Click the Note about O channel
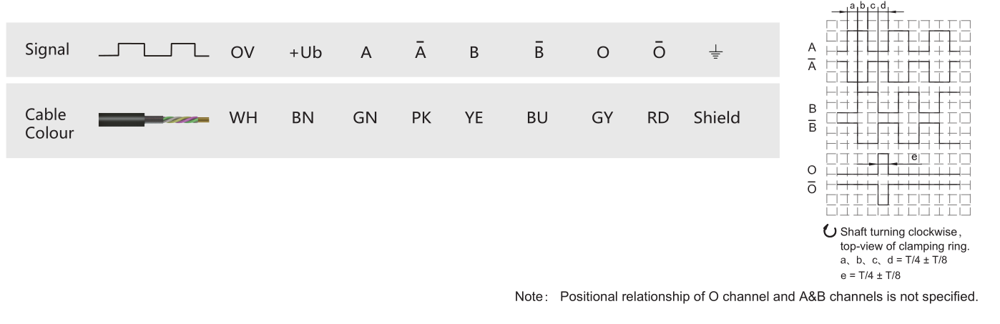 (745, 296)
